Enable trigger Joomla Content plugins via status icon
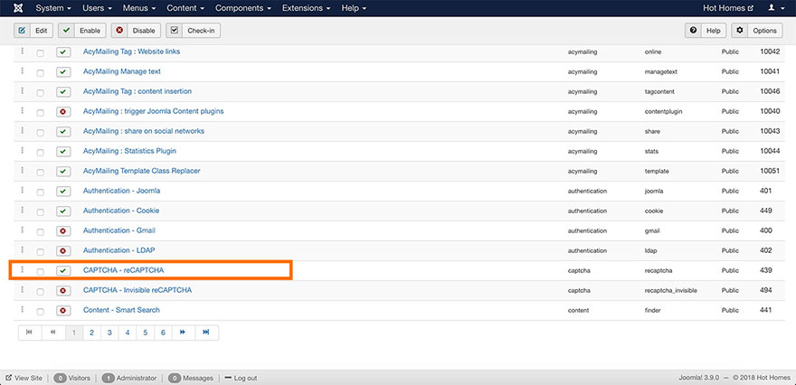The image size is (796, 385). click(x=63, y=111)
